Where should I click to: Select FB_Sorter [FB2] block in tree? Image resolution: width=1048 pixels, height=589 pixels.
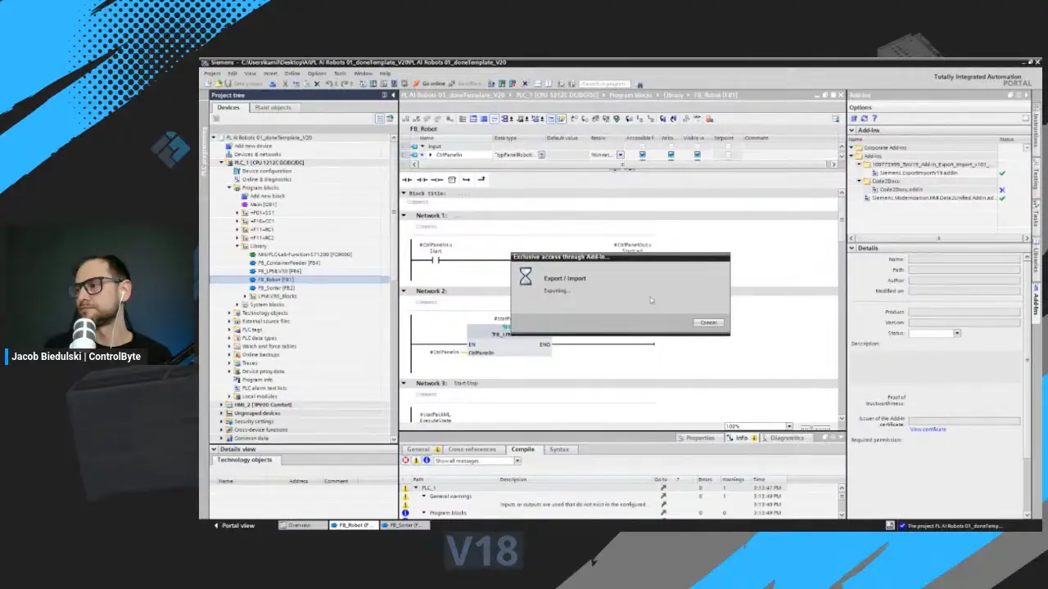[276, 288]
